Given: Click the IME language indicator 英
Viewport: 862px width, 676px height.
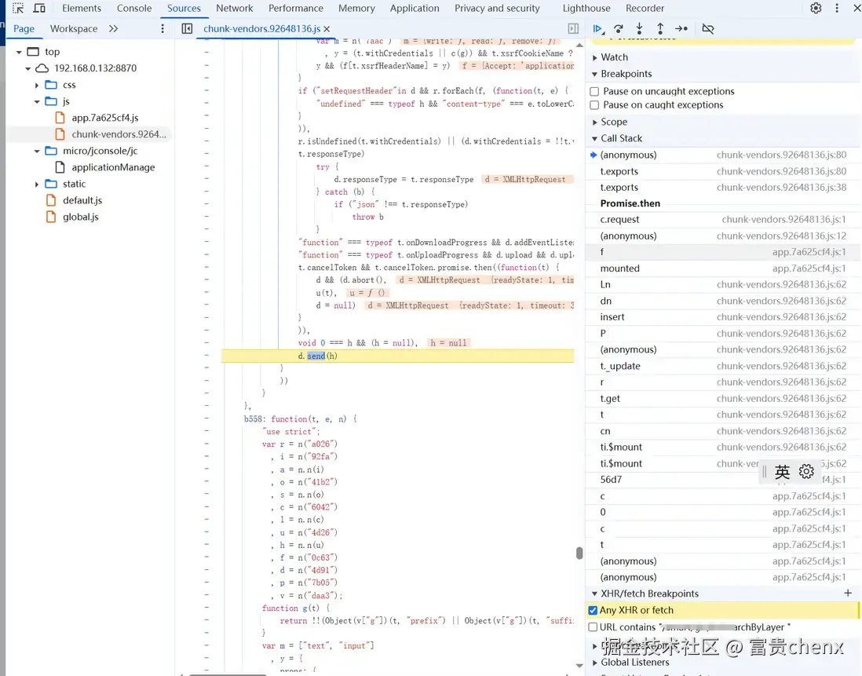Looking at the screenshot, I should (x=782, y=472).
